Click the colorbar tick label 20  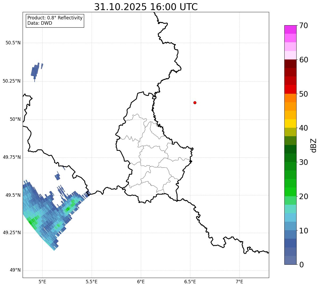point(303,196)
